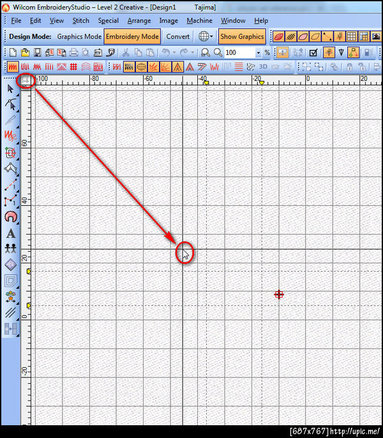Viewport: 383px width, 438px height.
Task: Open the Window menu
Action: pyautogui.click(x=233, y=20)
